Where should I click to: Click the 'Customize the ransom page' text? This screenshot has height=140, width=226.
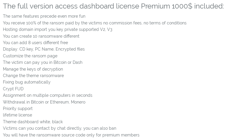coord(30,56)
